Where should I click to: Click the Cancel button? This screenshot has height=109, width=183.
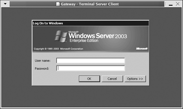(112, 79)
